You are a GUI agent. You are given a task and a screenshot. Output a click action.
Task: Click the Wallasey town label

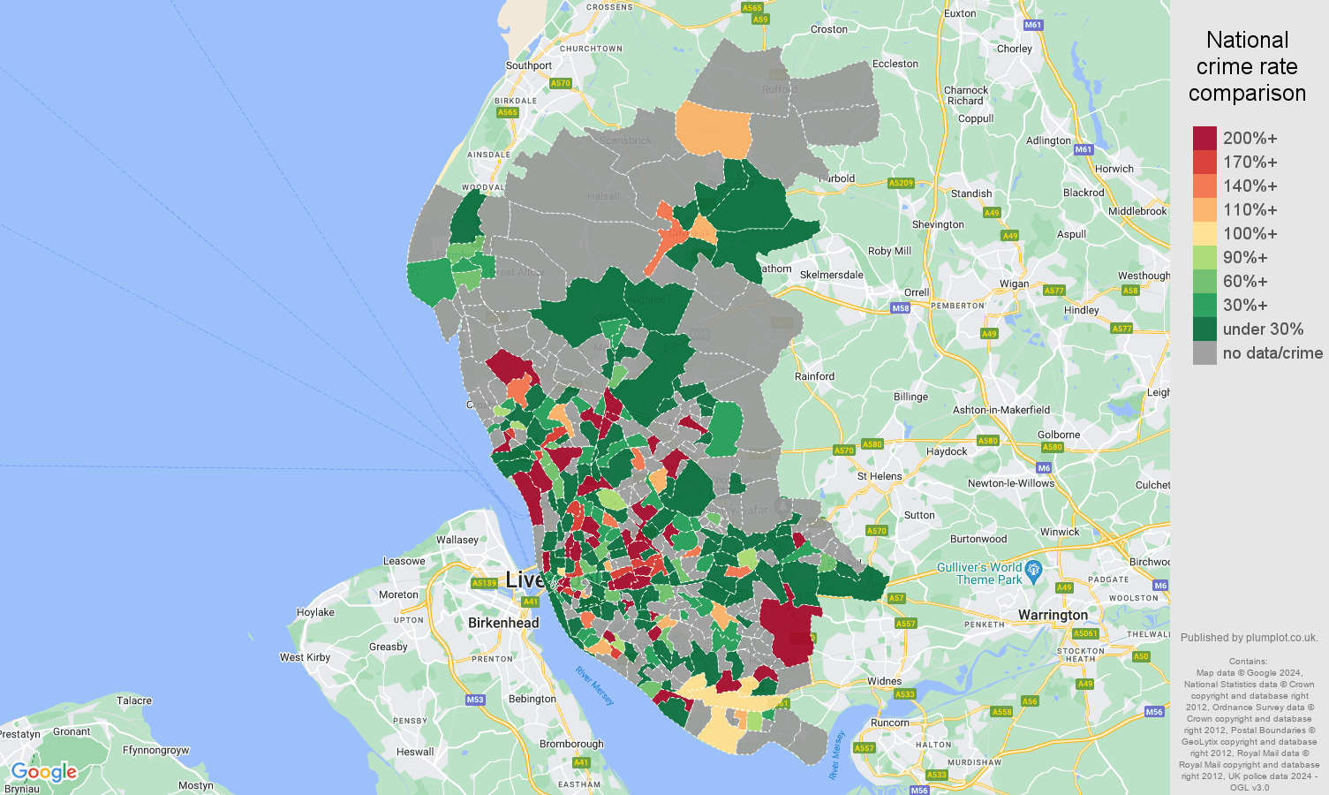pos(457,540)
